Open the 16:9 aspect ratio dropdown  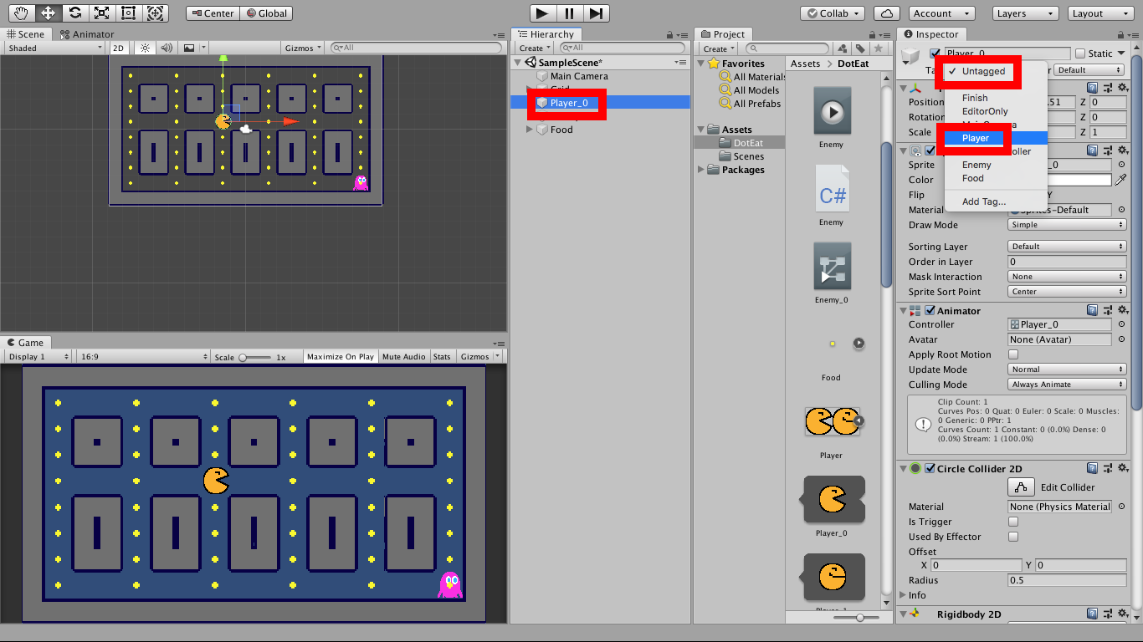coord(143,357)
